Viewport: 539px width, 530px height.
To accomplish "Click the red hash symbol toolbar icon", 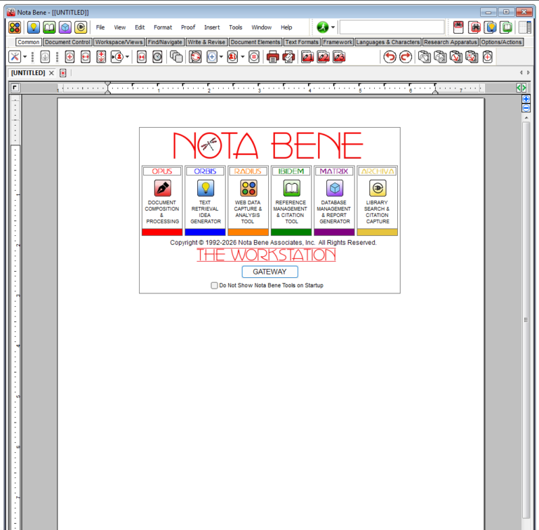I will [253, 57].
